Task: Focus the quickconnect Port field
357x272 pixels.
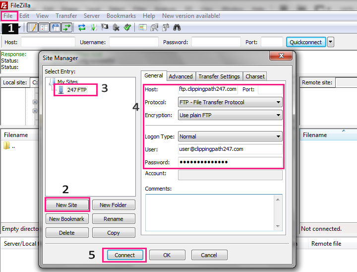Action: [x=272, y=42]
